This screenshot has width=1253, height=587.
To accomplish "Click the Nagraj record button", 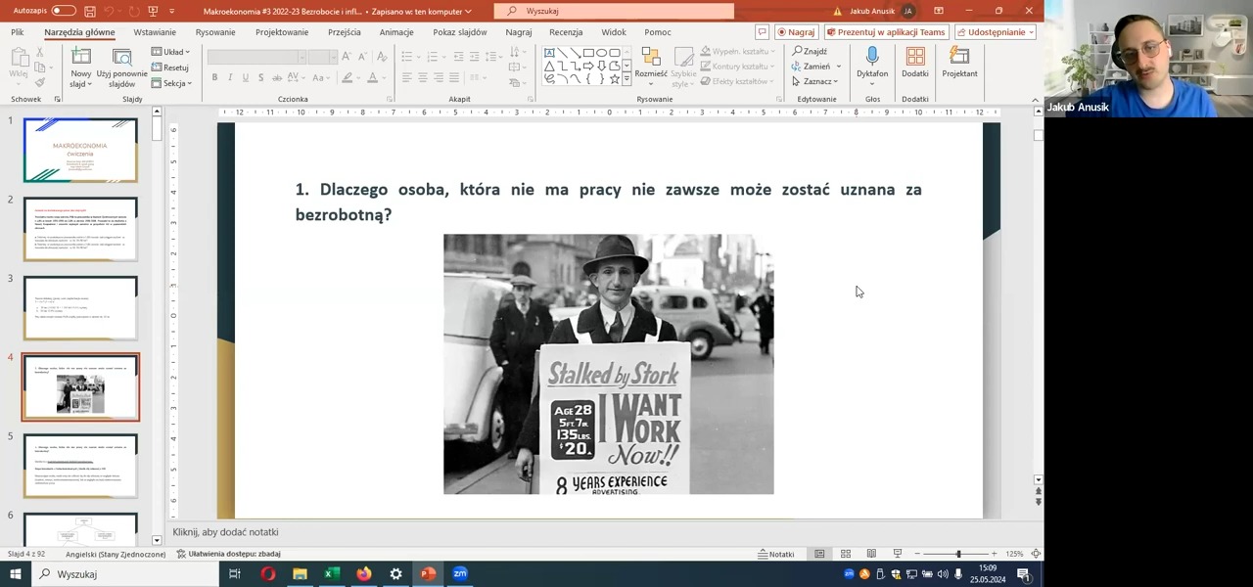I will [796, 32].
